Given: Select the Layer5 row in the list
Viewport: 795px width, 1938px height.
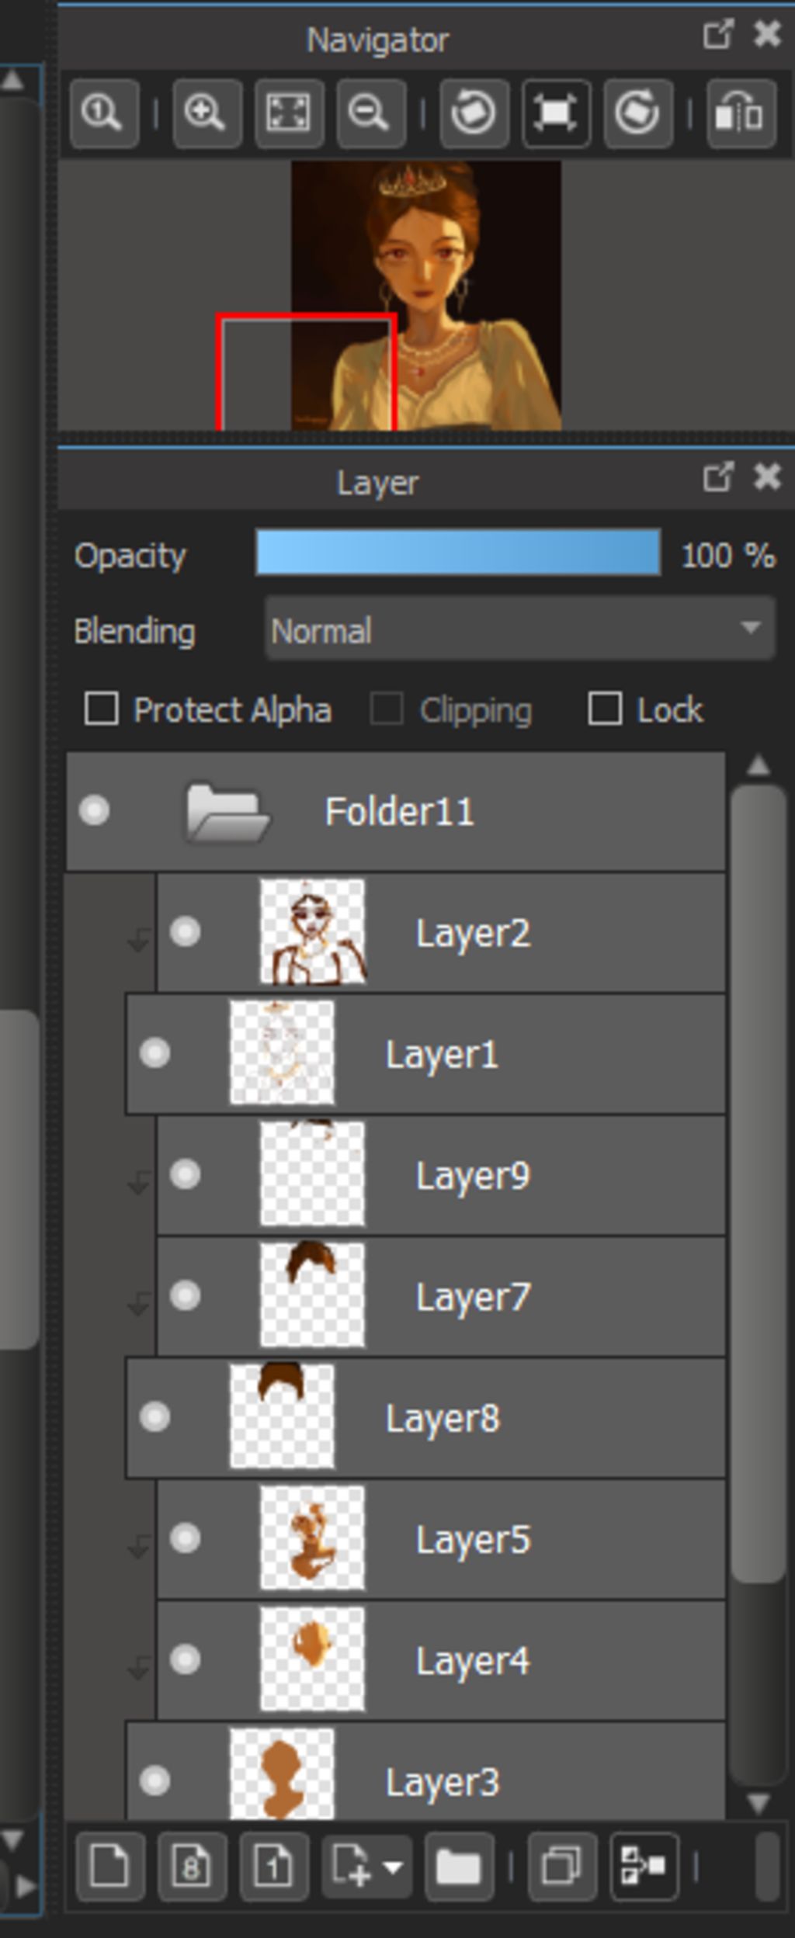Looking at the screenshot, I should [472, 1539].
